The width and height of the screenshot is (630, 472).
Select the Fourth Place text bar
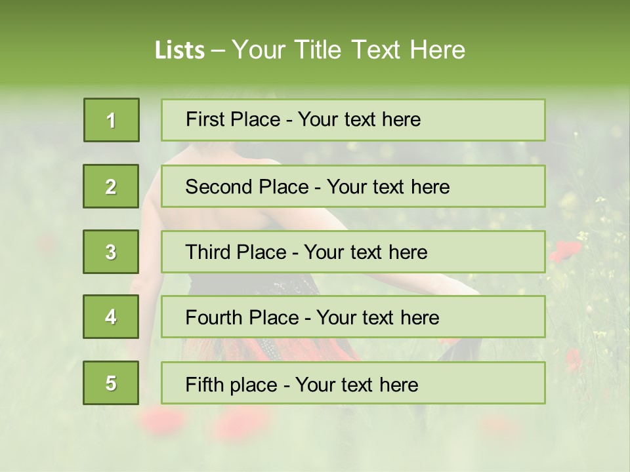pyautogui.click(x=353, y=317)
